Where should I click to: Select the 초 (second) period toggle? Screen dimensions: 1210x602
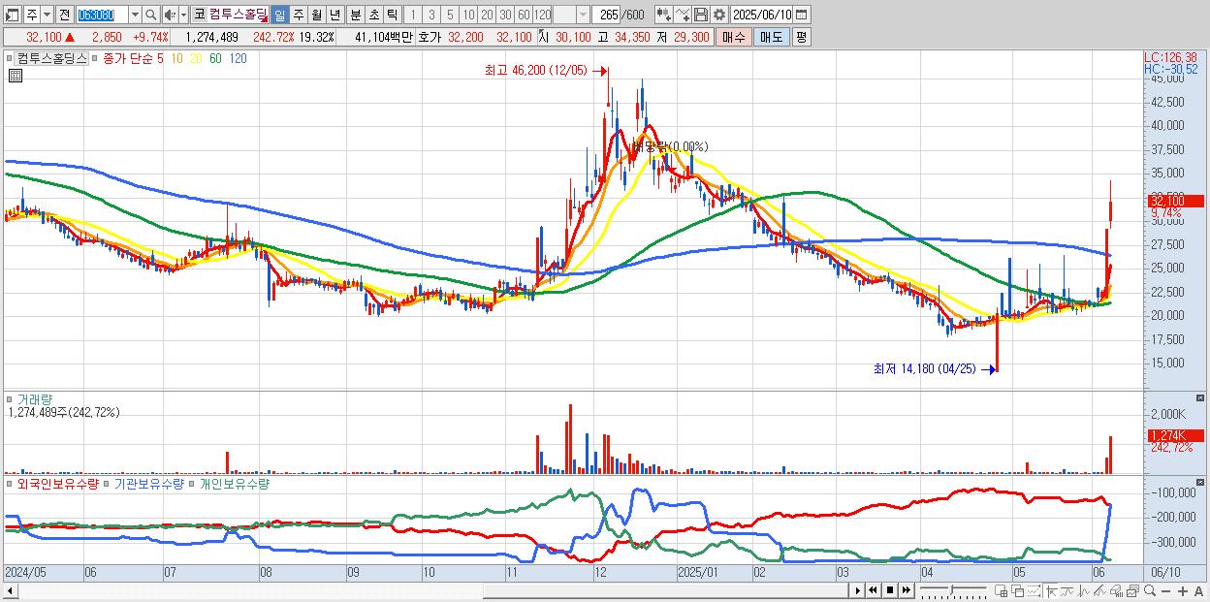click(x=373, y=15)
